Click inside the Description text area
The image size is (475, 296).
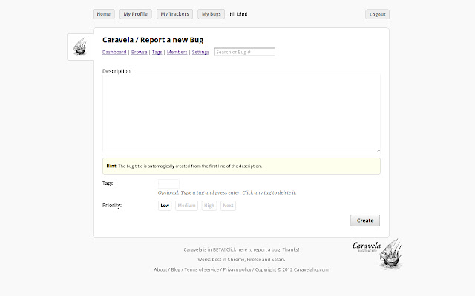click(241, 113)
